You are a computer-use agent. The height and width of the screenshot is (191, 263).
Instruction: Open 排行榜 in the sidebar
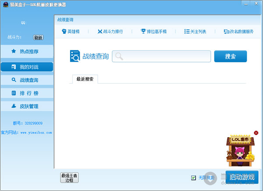pos(27,93)
